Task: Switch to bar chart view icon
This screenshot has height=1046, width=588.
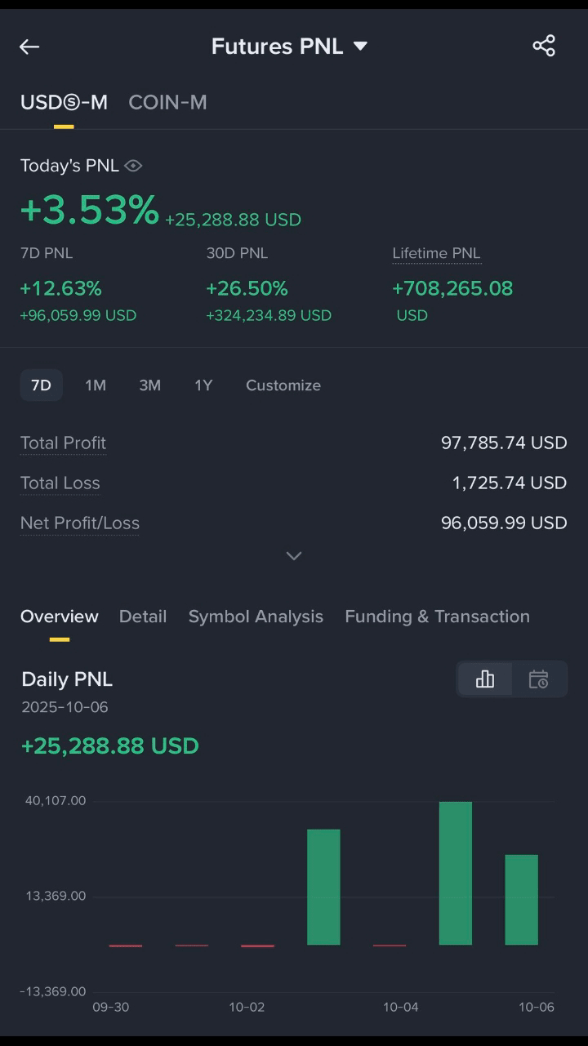Action: (x=485, y=679)
